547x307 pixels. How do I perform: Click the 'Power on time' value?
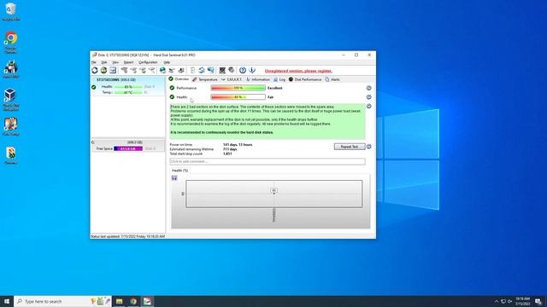coord(238,144)
